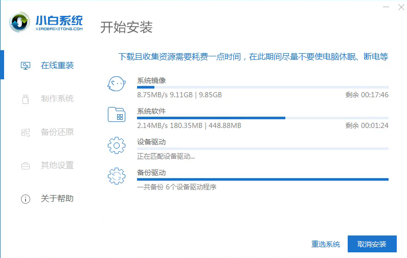Click the USB drive icon beside 制作系统
Image resolution: width=407 pixels, height=258 pixels.
(x=25, y=99)
